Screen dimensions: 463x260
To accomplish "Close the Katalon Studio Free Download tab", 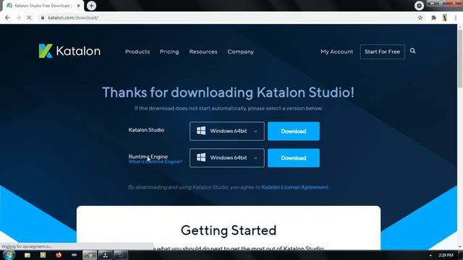I will point(79,6).
